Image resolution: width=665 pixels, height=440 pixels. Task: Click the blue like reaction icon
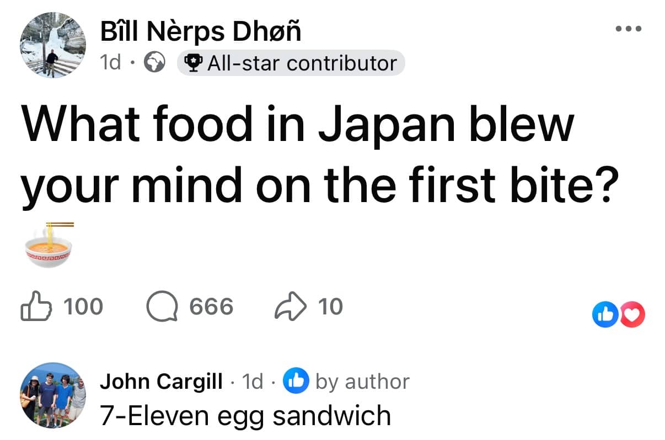pos(603,316)
